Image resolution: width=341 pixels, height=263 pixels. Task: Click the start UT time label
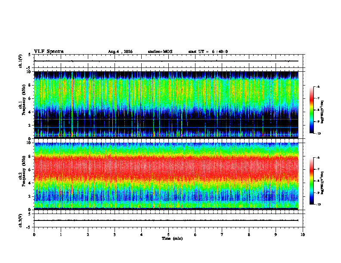(x=208, y=52)
